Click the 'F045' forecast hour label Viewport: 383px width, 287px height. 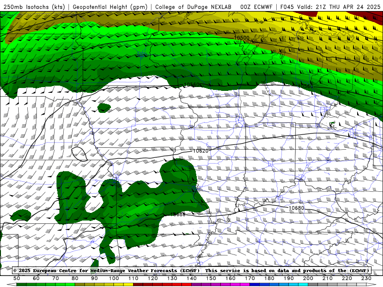point(287,7)
